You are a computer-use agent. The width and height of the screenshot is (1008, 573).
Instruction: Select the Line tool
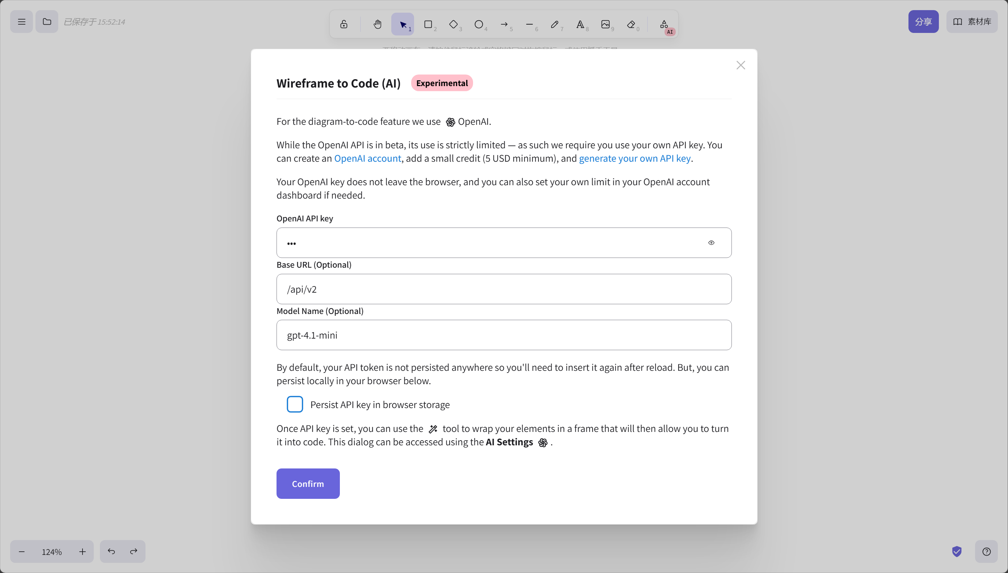529,24
